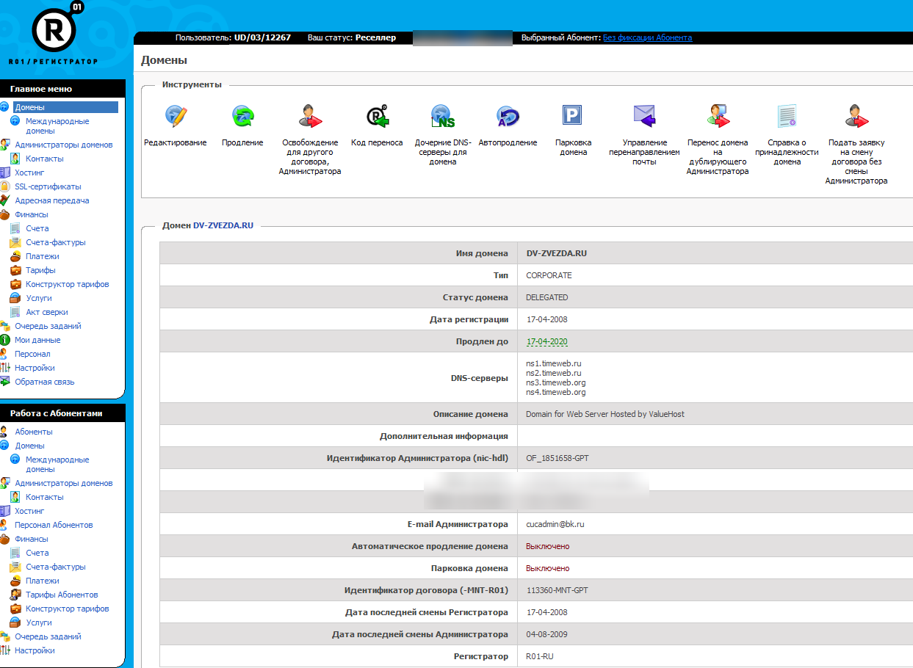Click the Справка о принадлежности домена icon
Screen dimensions: 913x668
point(787,116)
